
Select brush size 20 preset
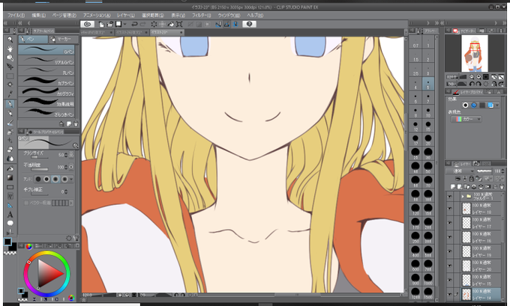428,140
